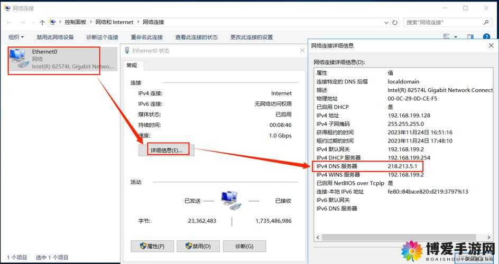Select the Ethernet0 adapter icon
499x264 pixels.
(x=20, y=58)
